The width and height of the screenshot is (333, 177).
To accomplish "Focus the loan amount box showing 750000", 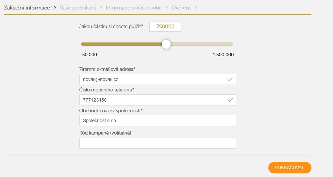I will [x=165, y=26].
